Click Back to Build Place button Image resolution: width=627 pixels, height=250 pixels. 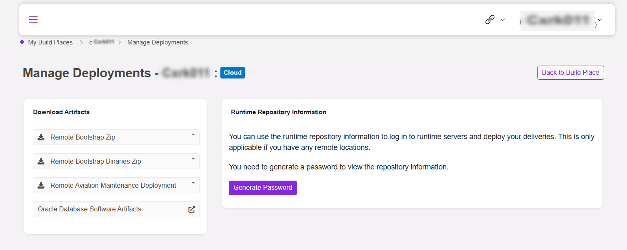571,73
